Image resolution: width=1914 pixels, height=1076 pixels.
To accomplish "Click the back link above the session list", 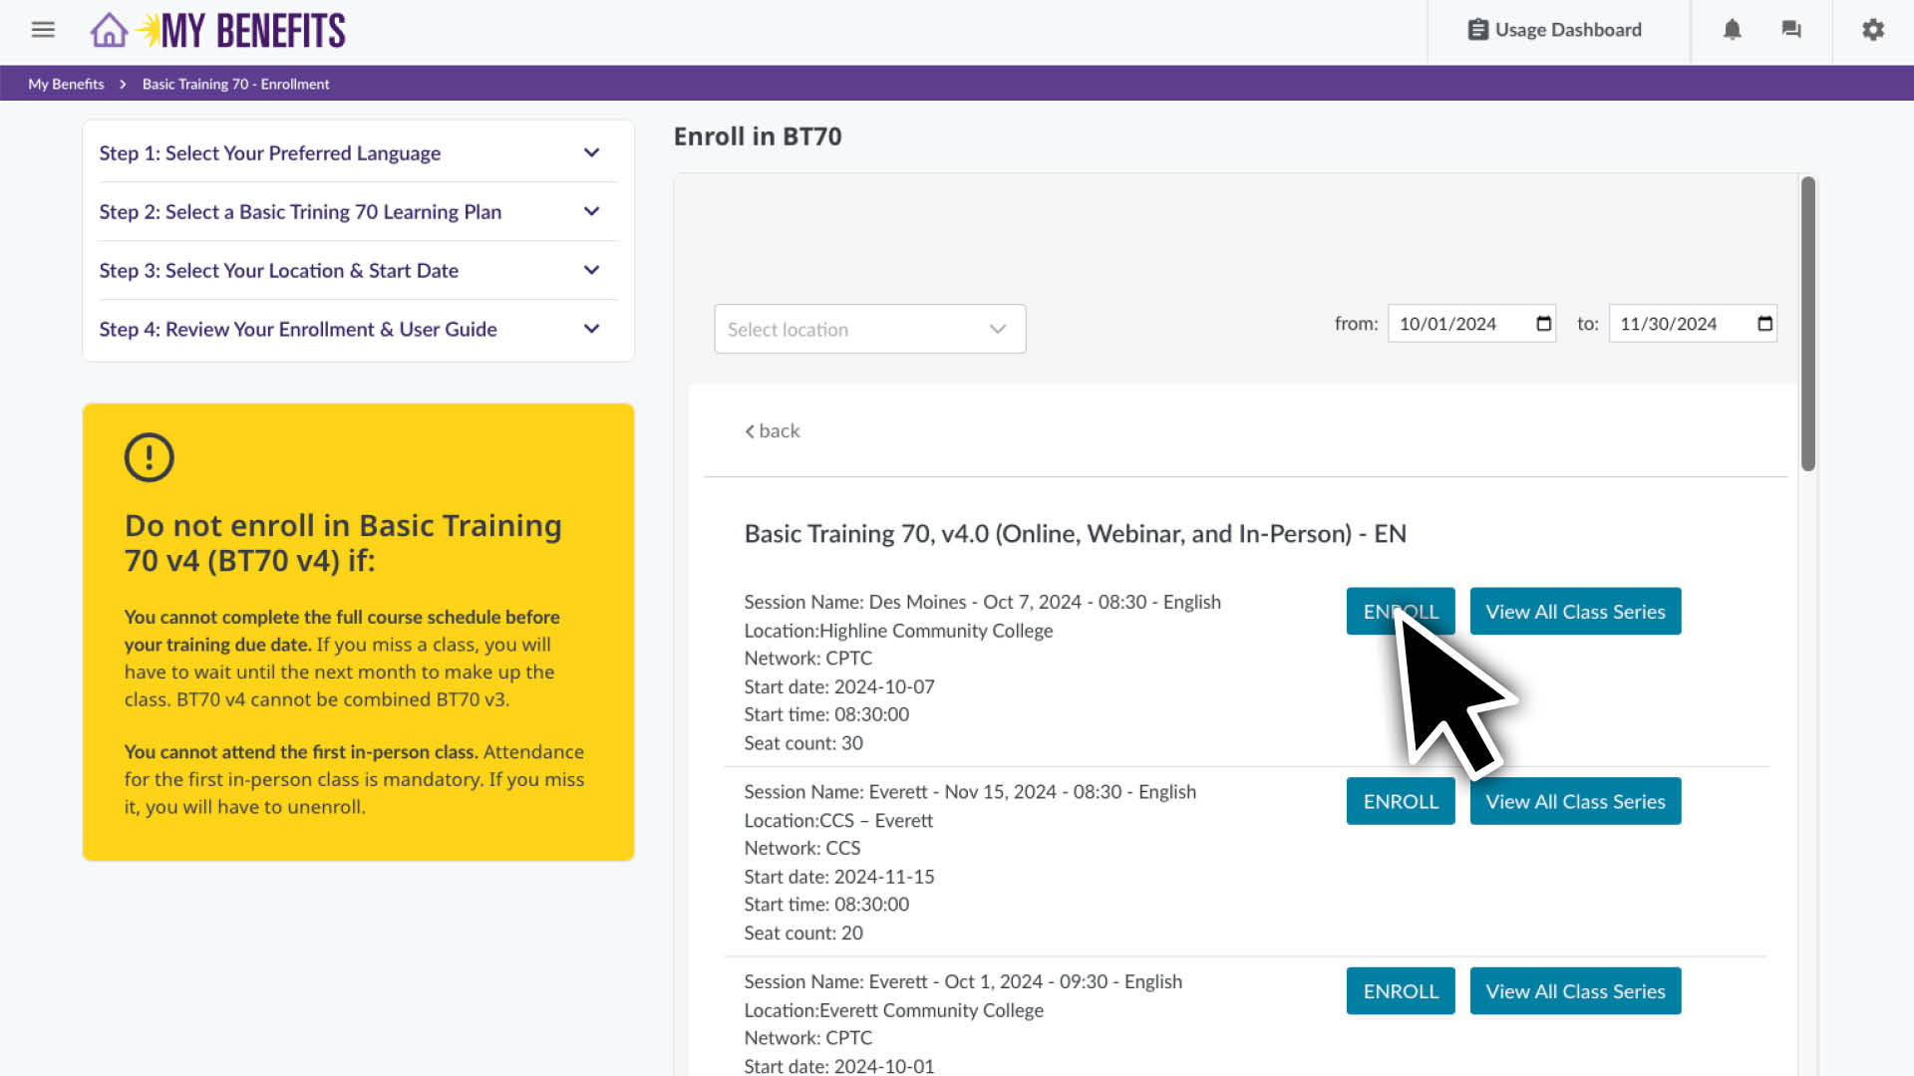I will [772, 430].
